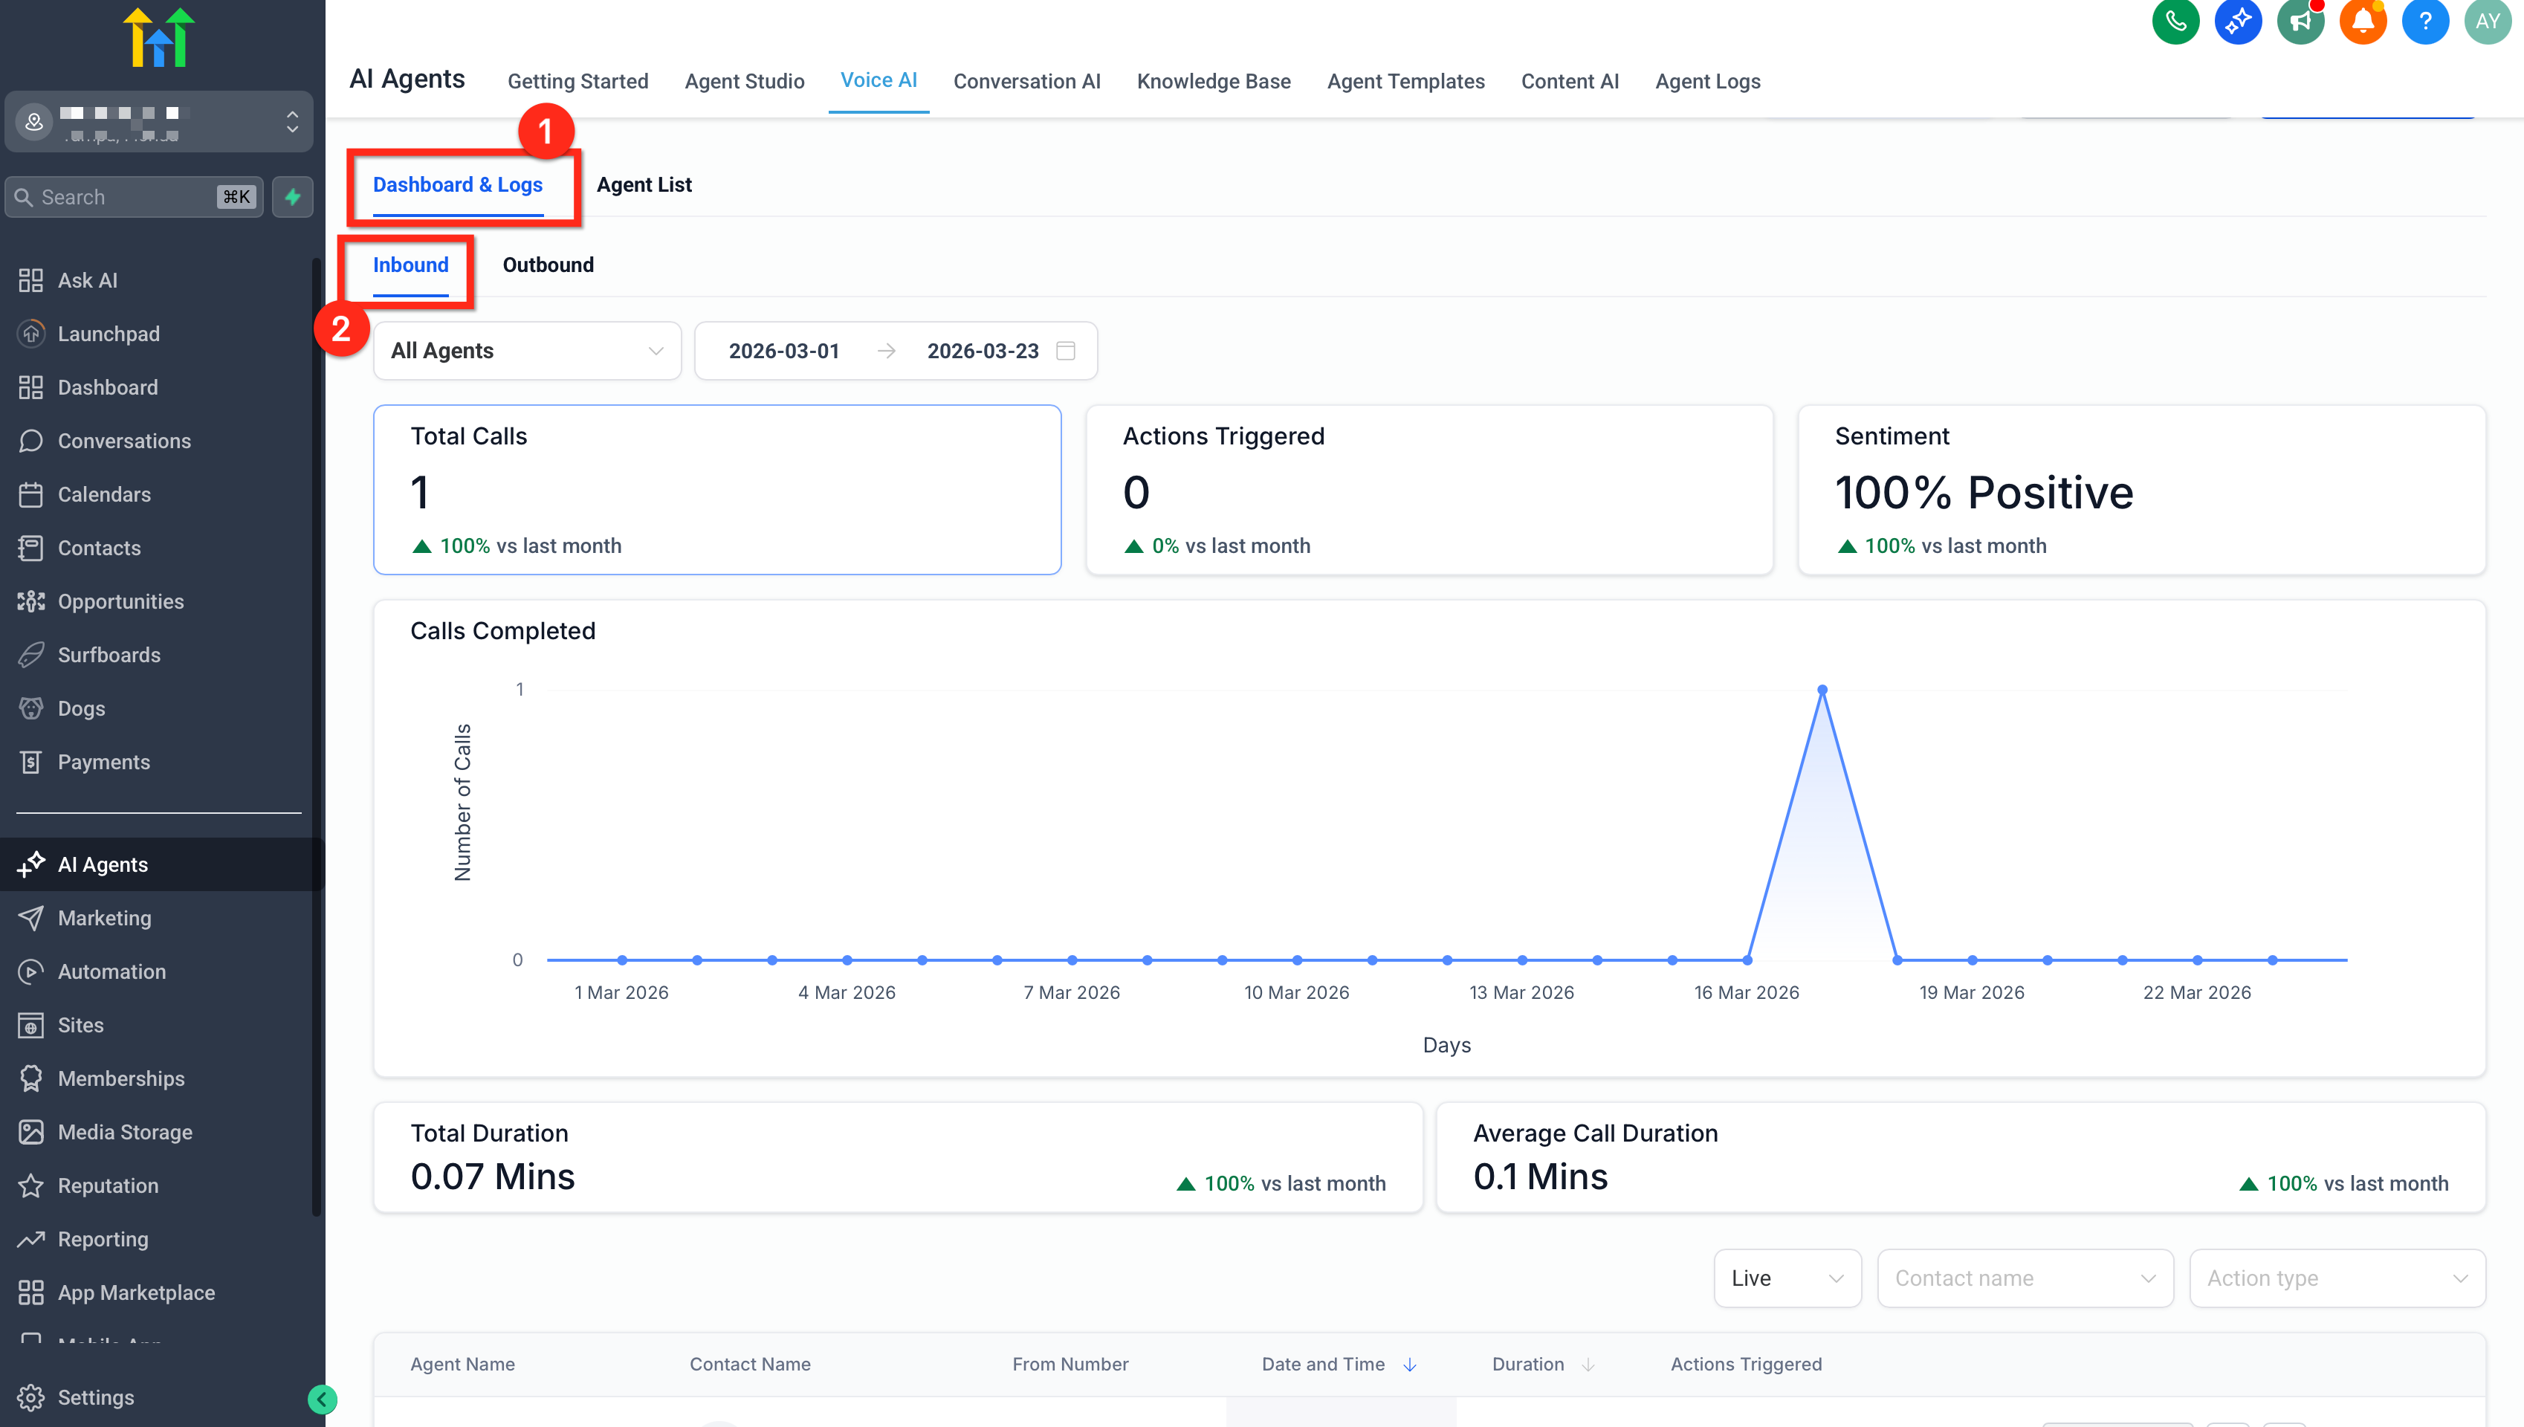The image size is (2524, 1427).
Task: Open Settings in the sidebar
Action: click(95, 1397)
